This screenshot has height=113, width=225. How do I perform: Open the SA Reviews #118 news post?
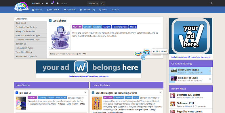click(x=185, y=103)
